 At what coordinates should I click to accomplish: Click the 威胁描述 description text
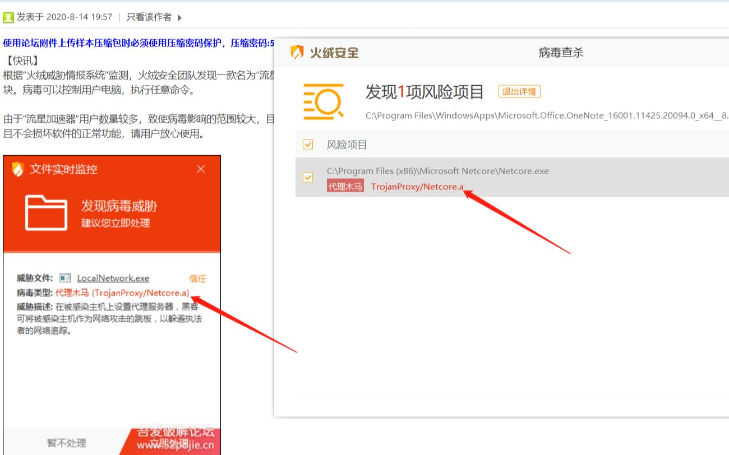click(x=110, y=318)
